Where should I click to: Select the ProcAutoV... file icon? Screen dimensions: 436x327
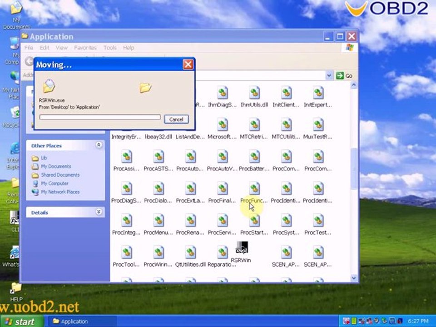[x=223, y=157]
